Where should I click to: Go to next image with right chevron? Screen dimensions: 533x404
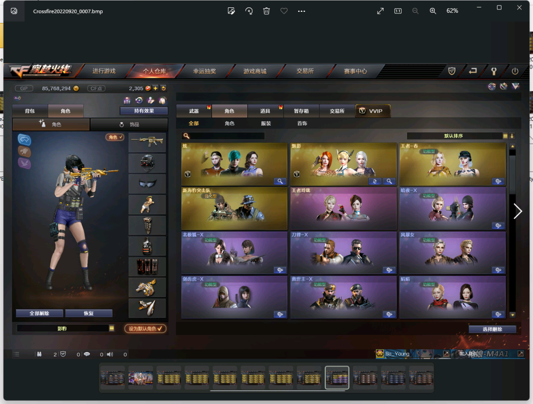518,211
